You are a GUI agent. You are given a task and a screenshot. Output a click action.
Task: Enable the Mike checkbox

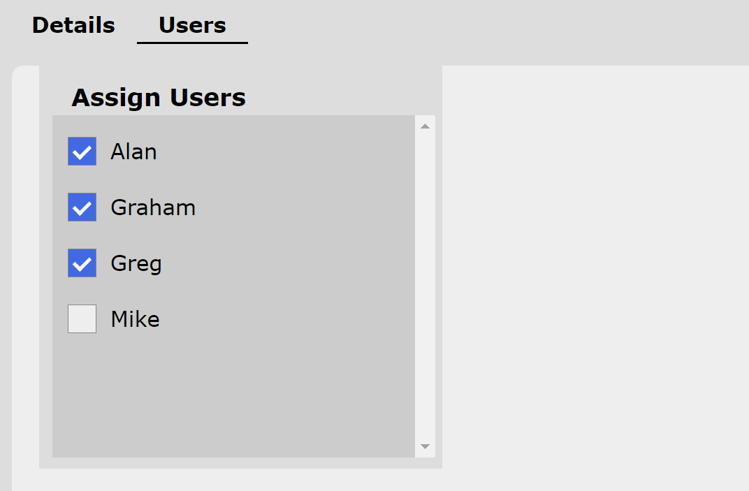(82, 319)
